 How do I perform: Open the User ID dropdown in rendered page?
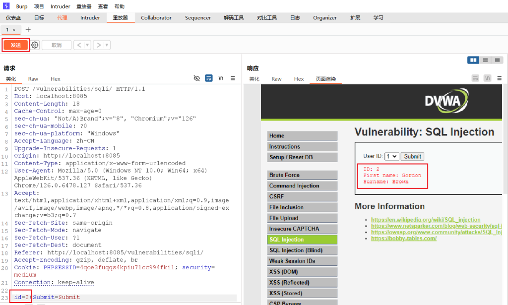point(391,156)
